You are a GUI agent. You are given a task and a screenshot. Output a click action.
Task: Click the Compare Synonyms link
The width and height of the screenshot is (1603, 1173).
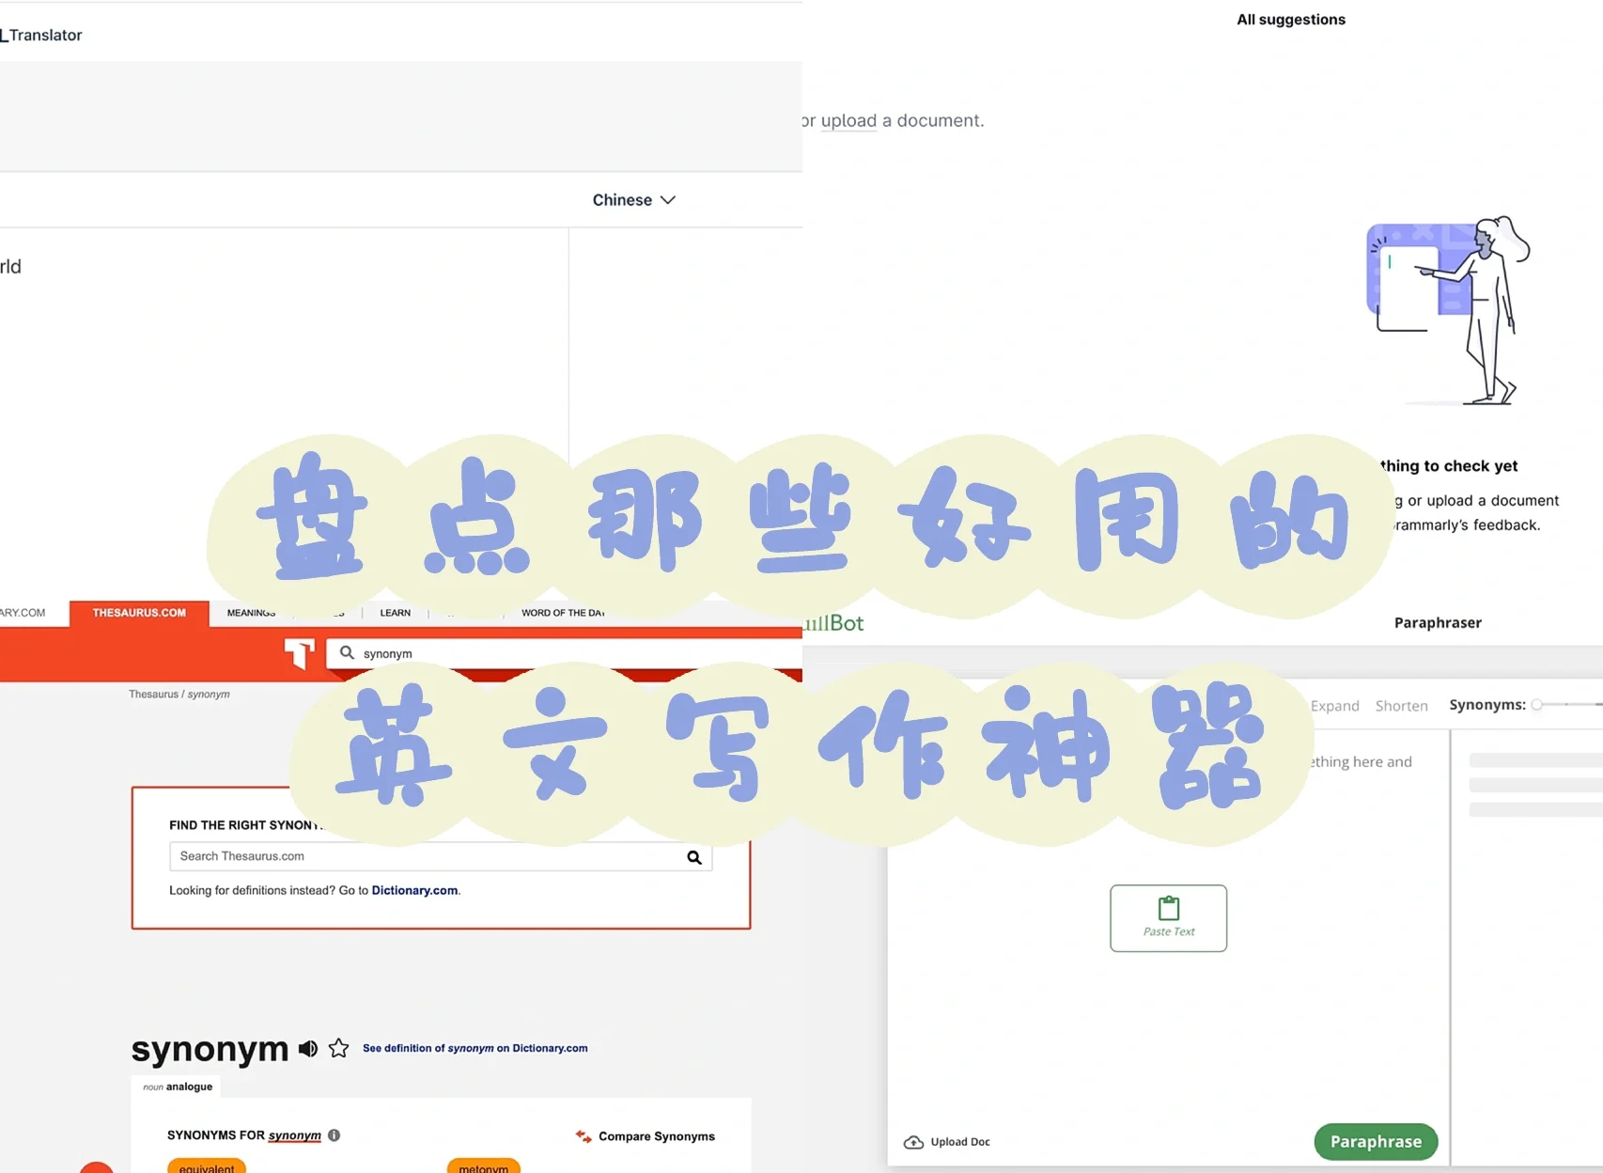(657, 1136)
